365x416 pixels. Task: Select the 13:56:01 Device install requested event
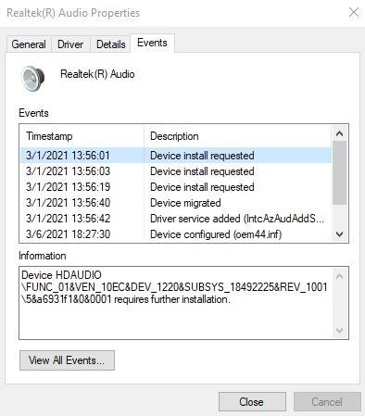[x=176, y=156]
